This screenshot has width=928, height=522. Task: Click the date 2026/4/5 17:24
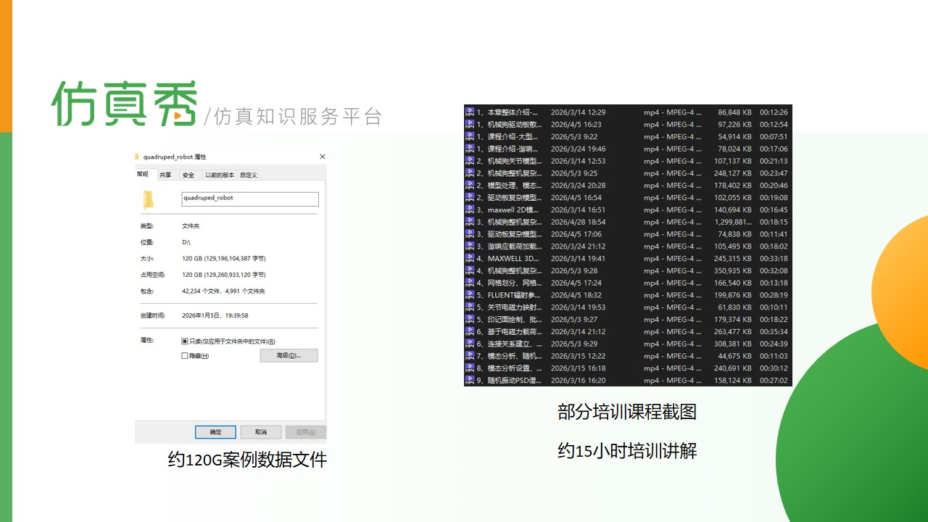(576, 283)
